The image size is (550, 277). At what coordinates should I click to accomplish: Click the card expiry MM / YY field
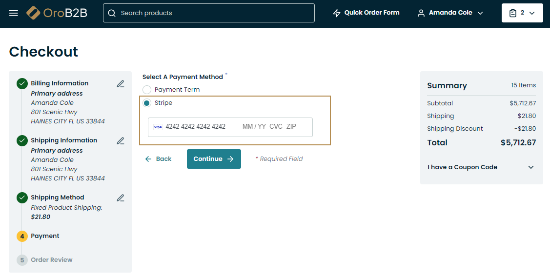click(x=254, y=127)
